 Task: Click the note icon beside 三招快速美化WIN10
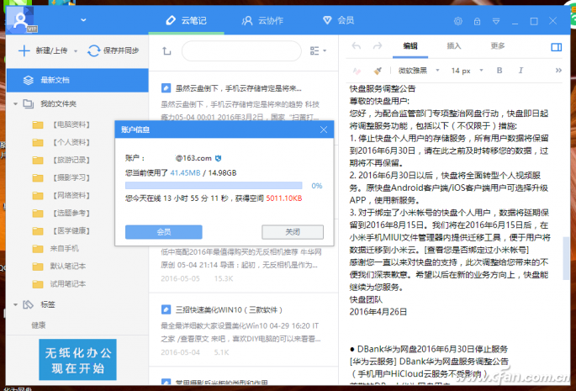point(166,309)
